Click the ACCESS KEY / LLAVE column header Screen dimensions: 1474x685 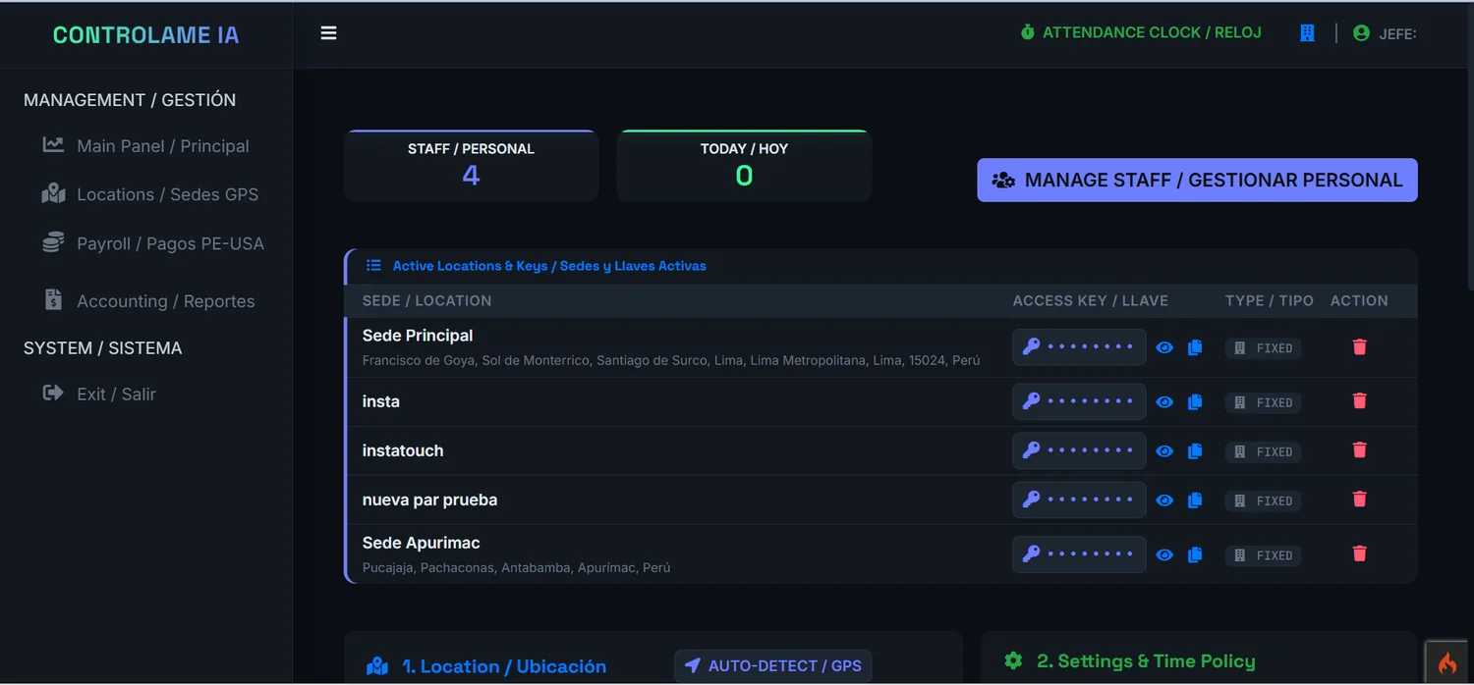click(x=1091, y=300)
